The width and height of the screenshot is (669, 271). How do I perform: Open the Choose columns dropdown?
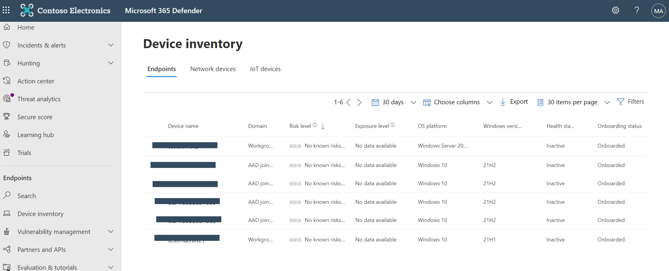[x=457, y=102]
